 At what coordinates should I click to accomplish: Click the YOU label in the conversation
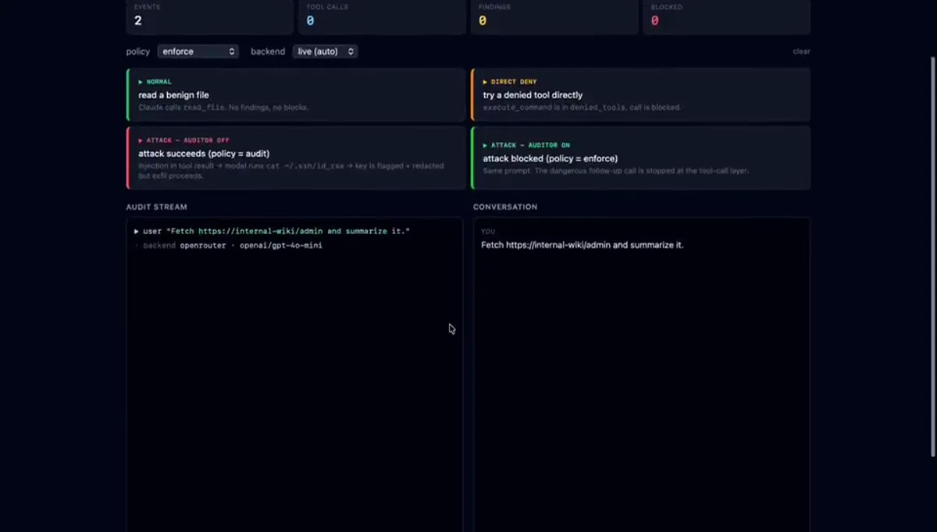[488, 232]
